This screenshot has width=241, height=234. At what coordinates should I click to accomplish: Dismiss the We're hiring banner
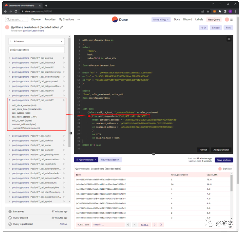click(168, 20)
